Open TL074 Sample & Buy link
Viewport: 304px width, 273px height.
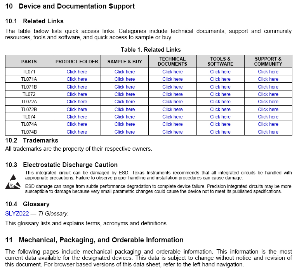(125, 117)
